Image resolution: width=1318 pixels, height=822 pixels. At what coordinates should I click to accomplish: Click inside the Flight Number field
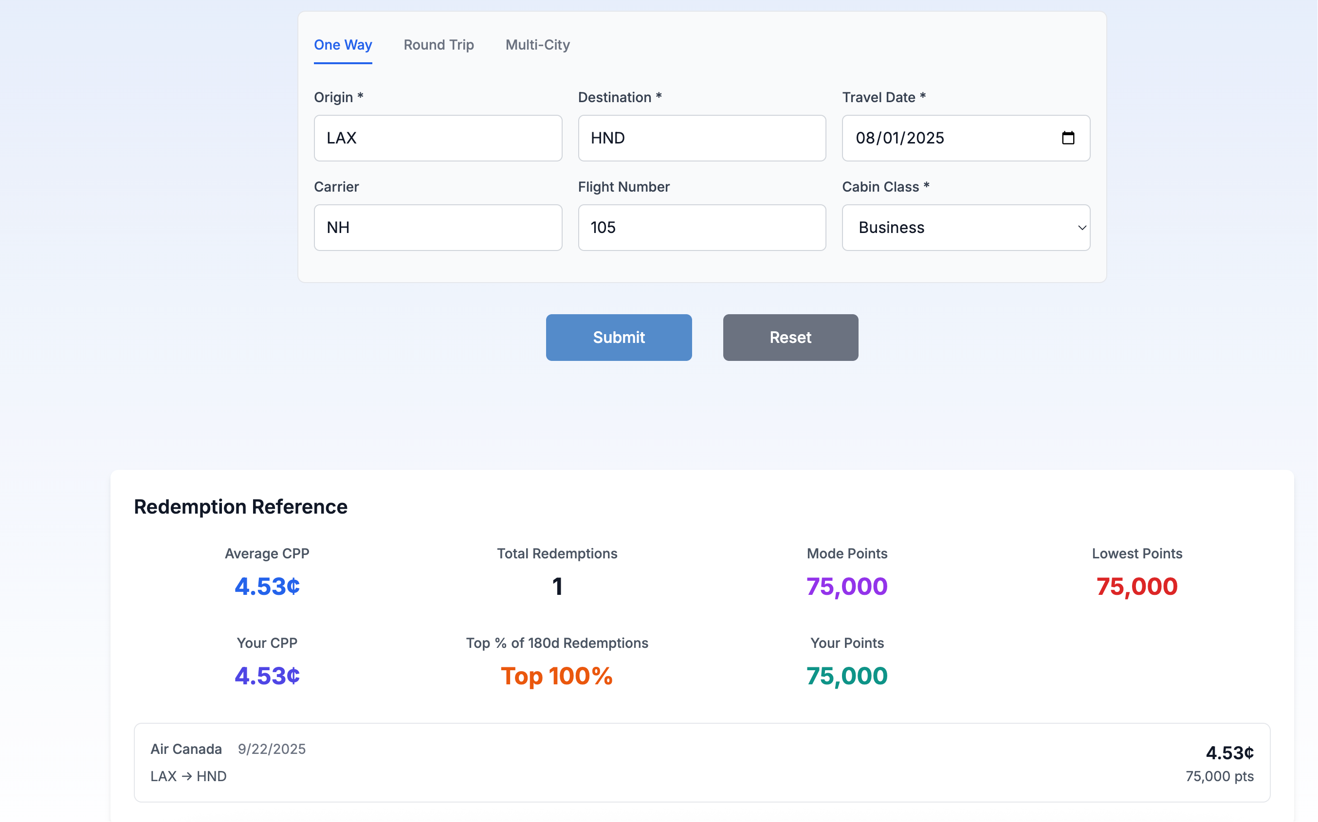pos(702,228)
